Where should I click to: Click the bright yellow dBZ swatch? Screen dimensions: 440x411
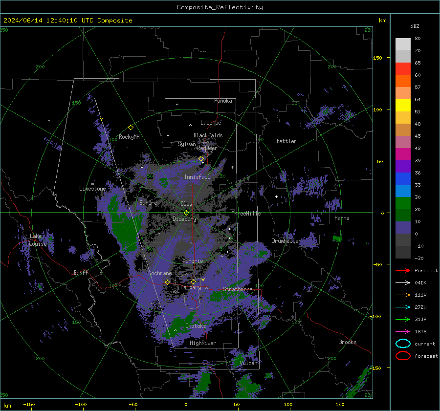pos(403,106)
